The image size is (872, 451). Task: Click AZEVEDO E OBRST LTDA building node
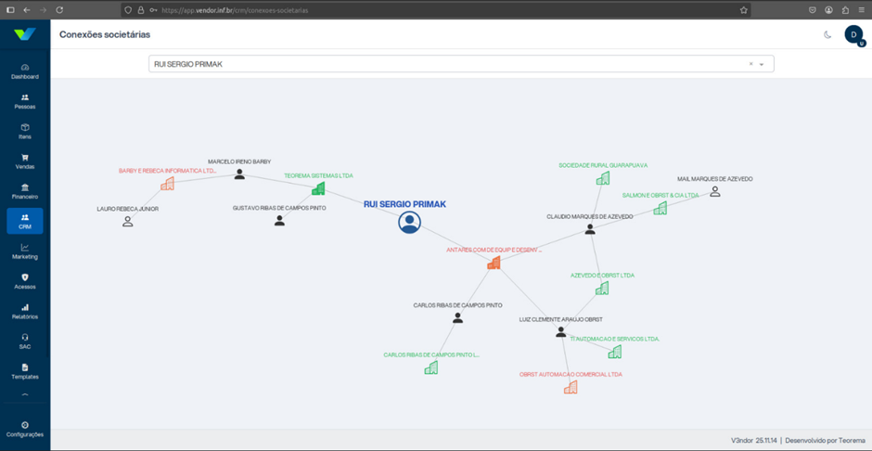point(602,288)
